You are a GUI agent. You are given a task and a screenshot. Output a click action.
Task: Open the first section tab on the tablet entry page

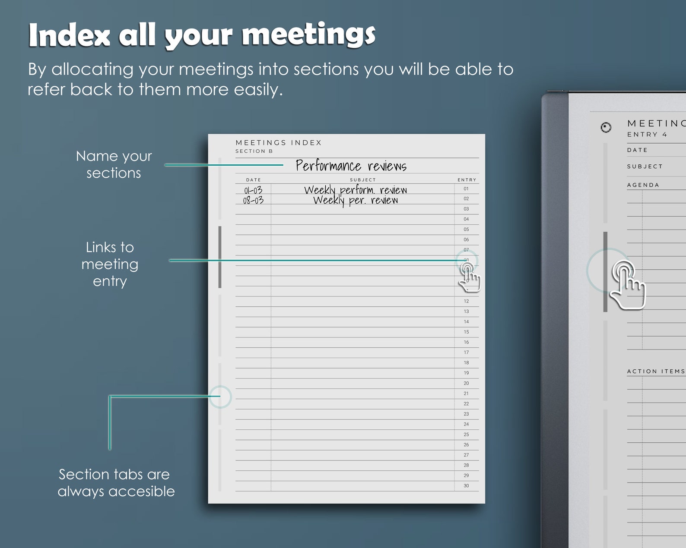[x=605, y=183]
